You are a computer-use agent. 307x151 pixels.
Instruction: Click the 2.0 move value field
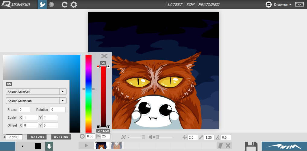point(192,137)
